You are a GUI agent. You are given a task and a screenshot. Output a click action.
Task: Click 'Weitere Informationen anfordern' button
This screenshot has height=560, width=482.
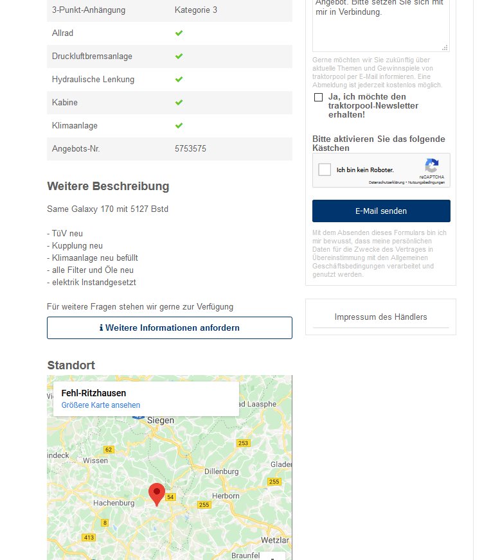pos(170,328)
